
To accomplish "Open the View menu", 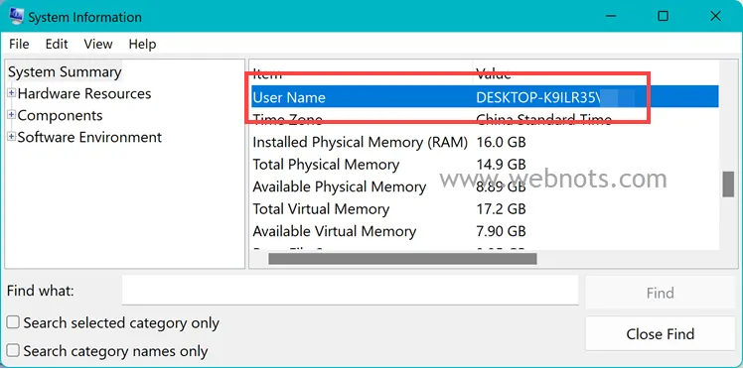I will (x=98, y=44).
